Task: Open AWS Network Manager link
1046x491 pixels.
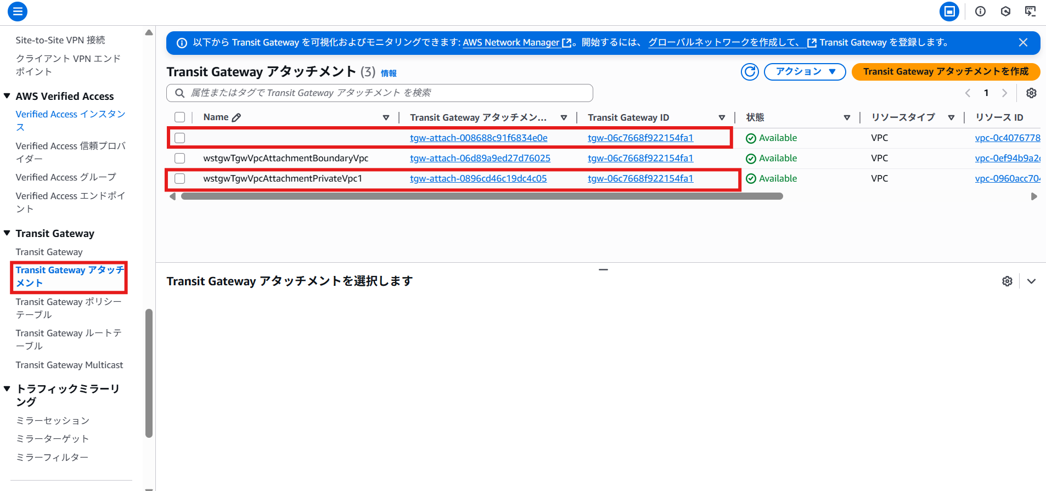Action: pyautogui.click(x=516, y=43)
